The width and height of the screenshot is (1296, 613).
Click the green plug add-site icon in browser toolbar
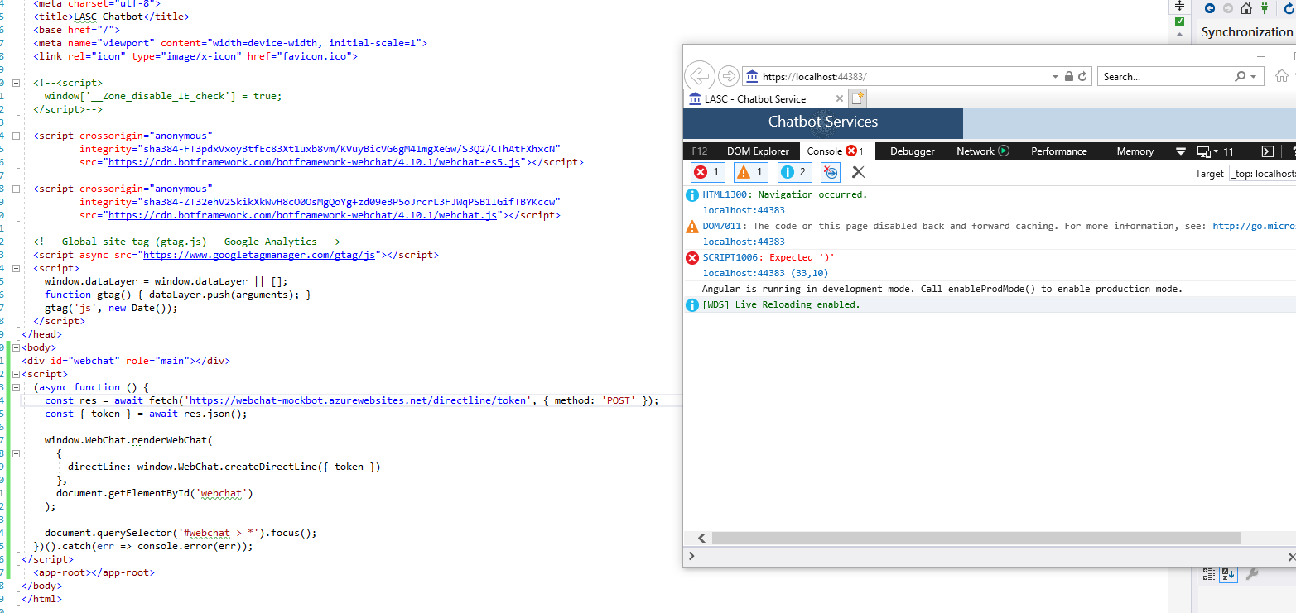point(1265,8)
